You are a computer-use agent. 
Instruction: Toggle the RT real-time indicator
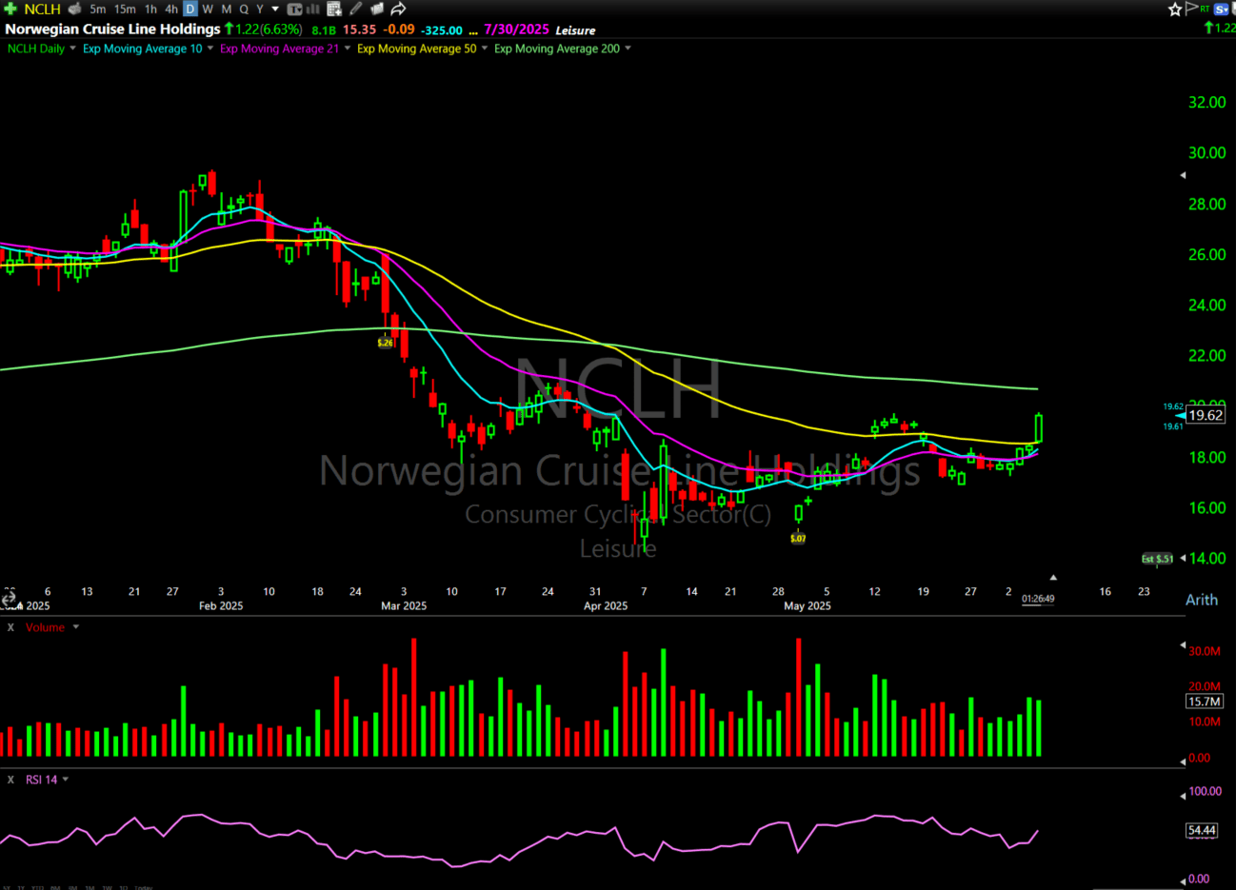[x=1205, y=8]
